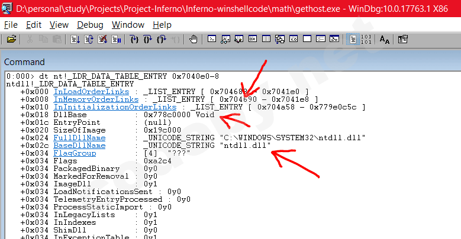Click the InIndexes field row

pyautogui.click(x=89, y=222)
